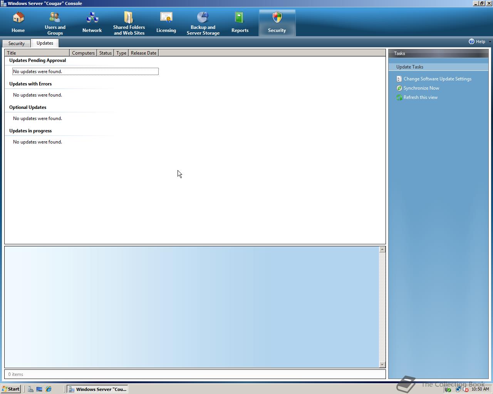Sort by the Type column header
Screen dimensions: 493x394
coord(121,53)
